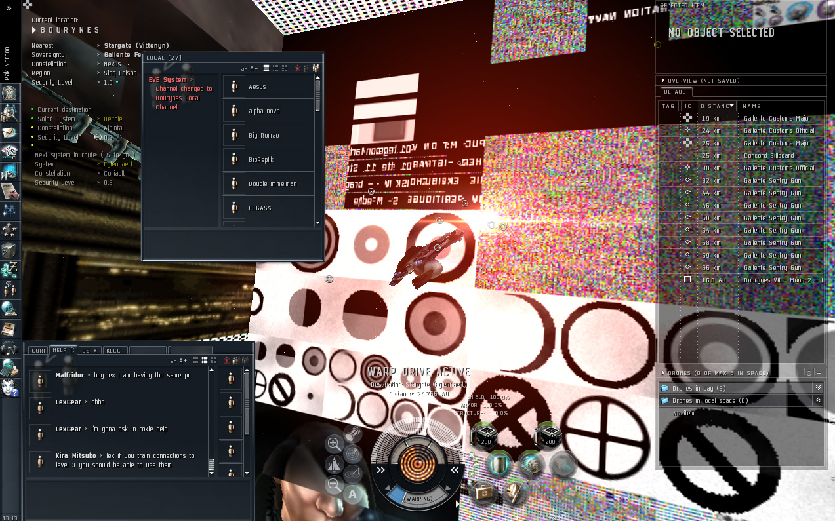Decrease Help chat font size (a-)
The image size is (835, 521).
173,360
